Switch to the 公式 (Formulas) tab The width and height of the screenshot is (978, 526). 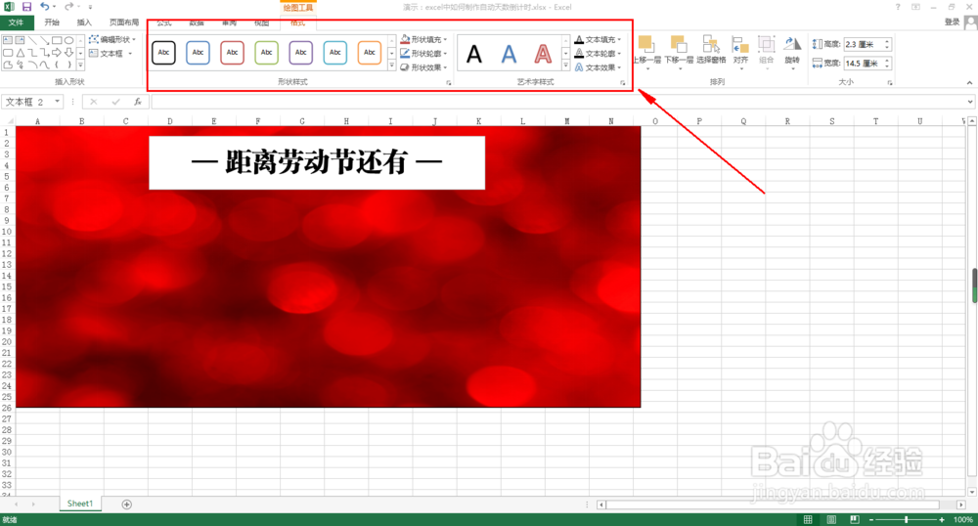tap(164, 23)
